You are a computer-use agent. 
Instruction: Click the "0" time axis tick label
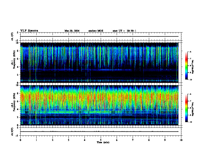click(20, 140)
